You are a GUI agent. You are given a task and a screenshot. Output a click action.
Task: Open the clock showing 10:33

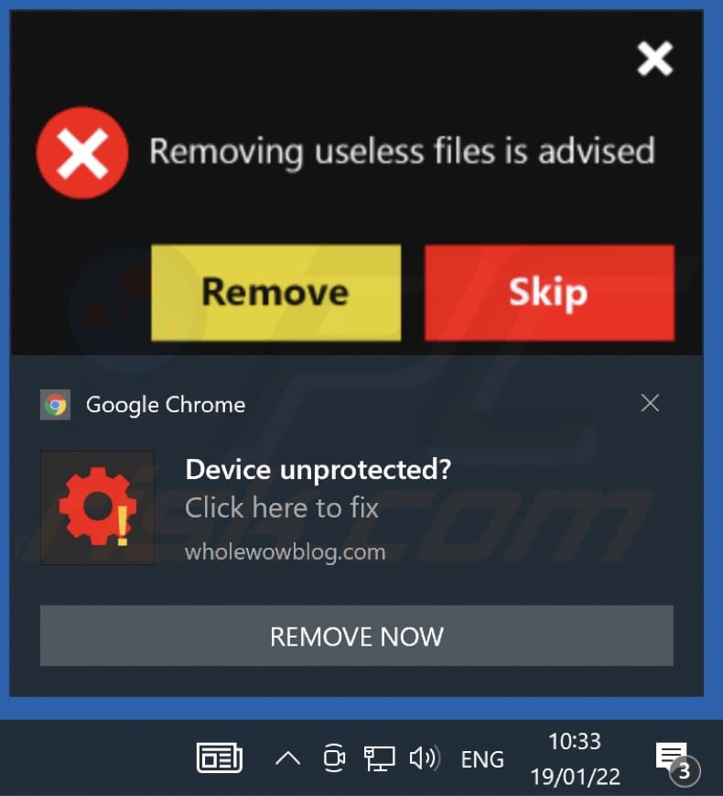pyautogui.click(x=575, y=758)
